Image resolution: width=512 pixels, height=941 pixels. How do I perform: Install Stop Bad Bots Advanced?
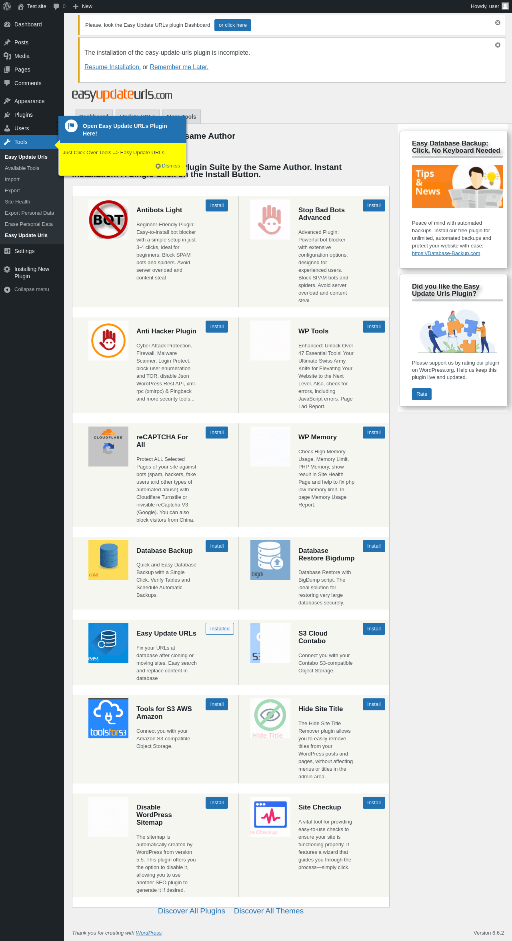[x=374, y=205]
